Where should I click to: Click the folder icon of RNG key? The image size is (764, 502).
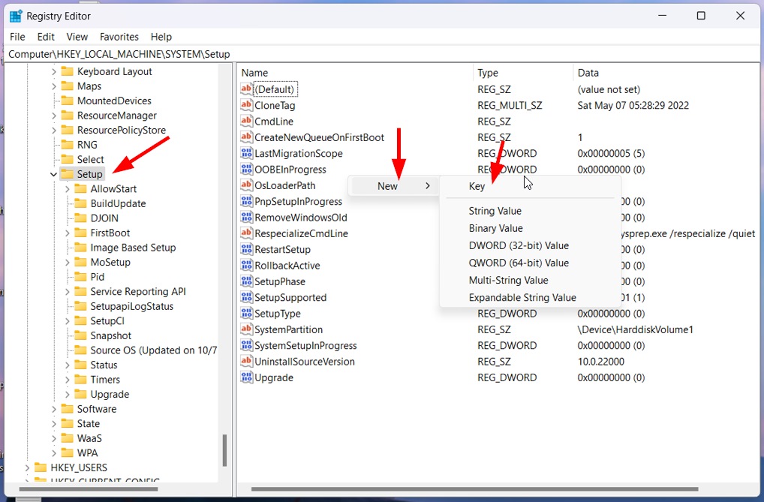point(68,145)
